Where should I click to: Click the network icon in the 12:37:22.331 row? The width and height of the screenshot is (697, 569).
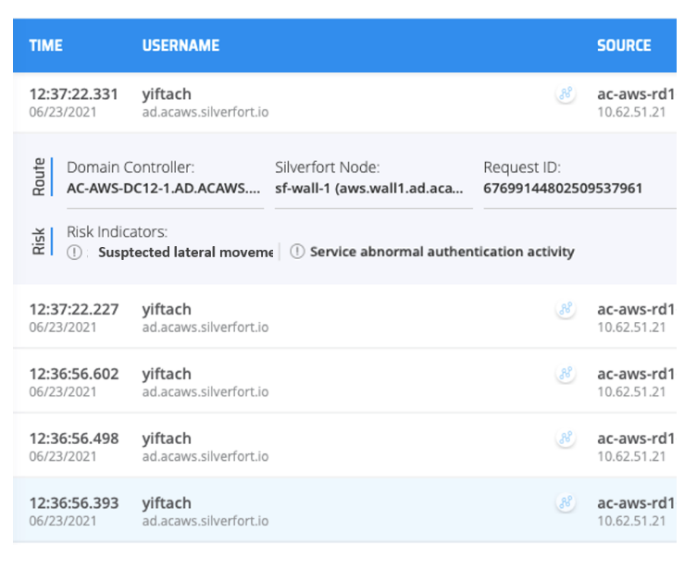point(565,94)
